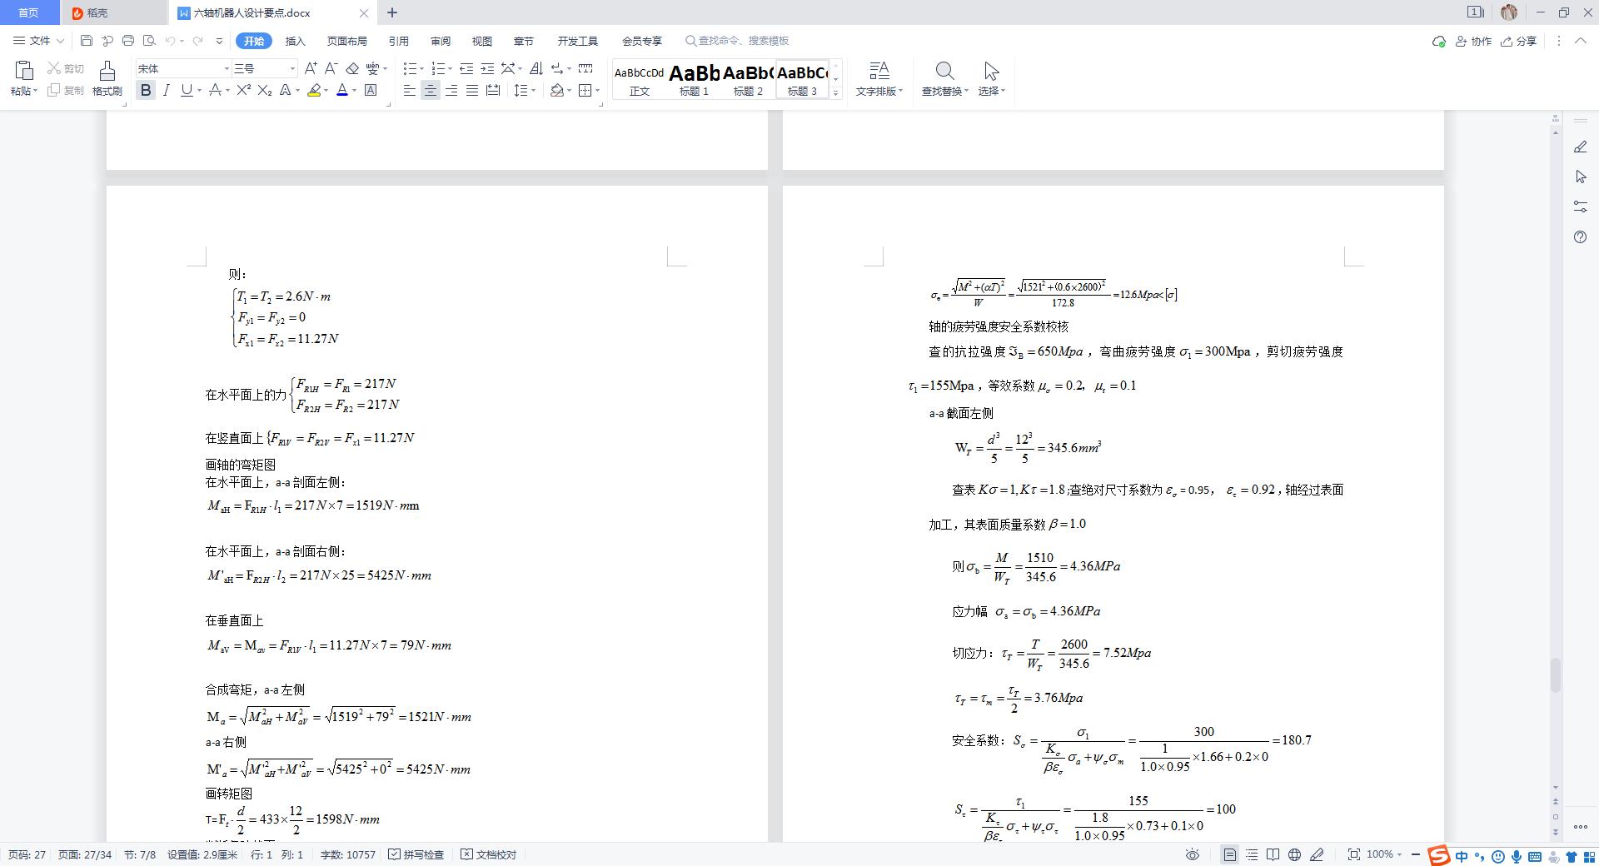This screenshot has height=866, width=1599.
Task: Expand line spacing dropdown
Action: [533, 91]
